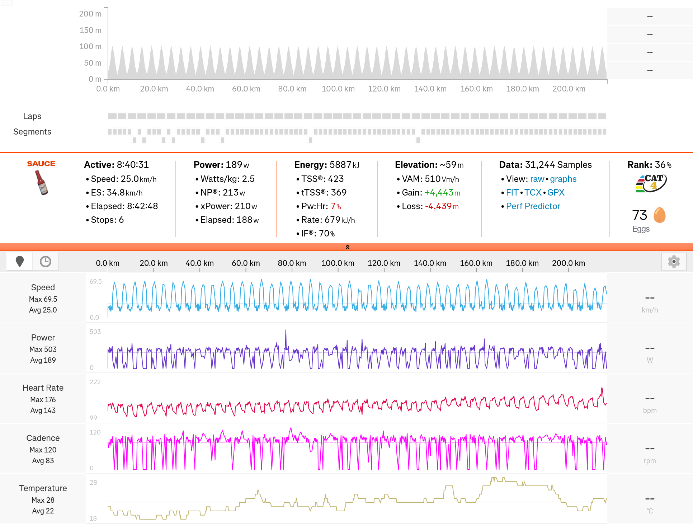Download the FIT file

click(512, 193)
